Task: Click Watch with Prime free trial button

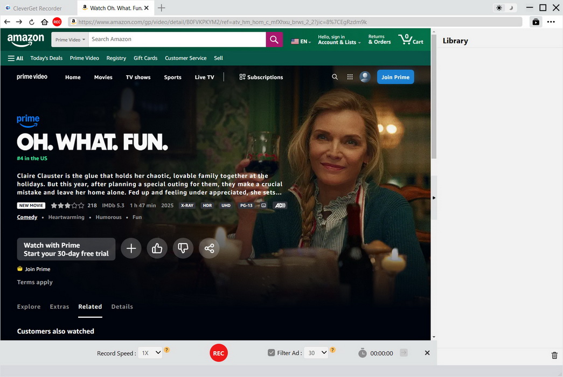Action: point(66,249)
